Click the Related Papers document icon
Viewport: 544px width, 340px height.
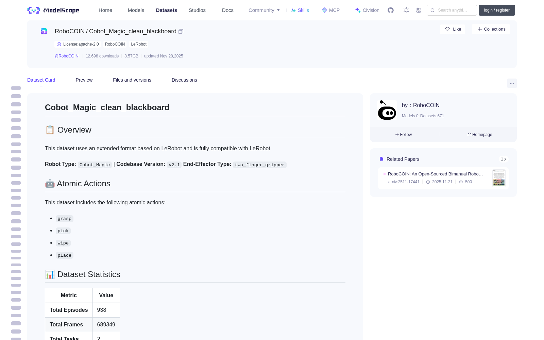[x=381, y=159]
